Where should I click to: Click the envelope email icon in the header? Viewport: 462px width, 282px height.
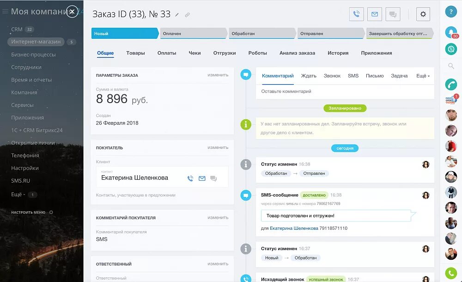(375, 14)
